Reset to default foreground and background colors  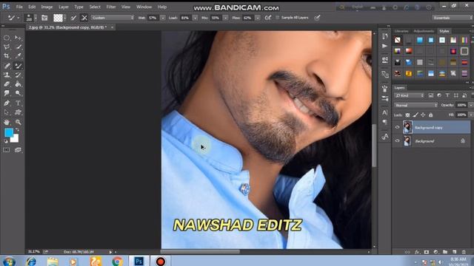pos(6,141)
